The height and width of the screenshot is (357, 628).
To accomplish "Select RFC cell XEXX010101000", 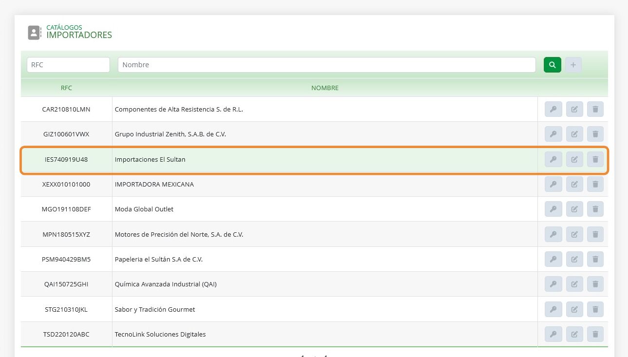I will (66, 184).
